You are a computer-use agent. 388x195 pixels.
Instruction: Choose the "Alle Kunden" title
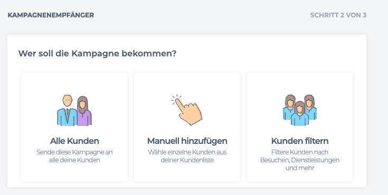[x=74, y=141]
